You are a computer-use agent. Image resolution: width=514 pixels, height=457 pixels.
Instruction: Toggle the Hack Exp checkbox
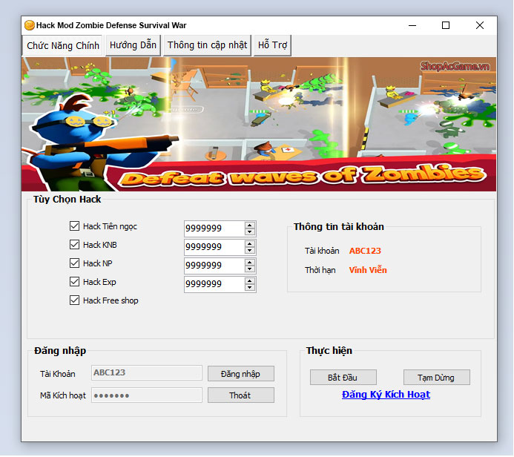point(74,282)
